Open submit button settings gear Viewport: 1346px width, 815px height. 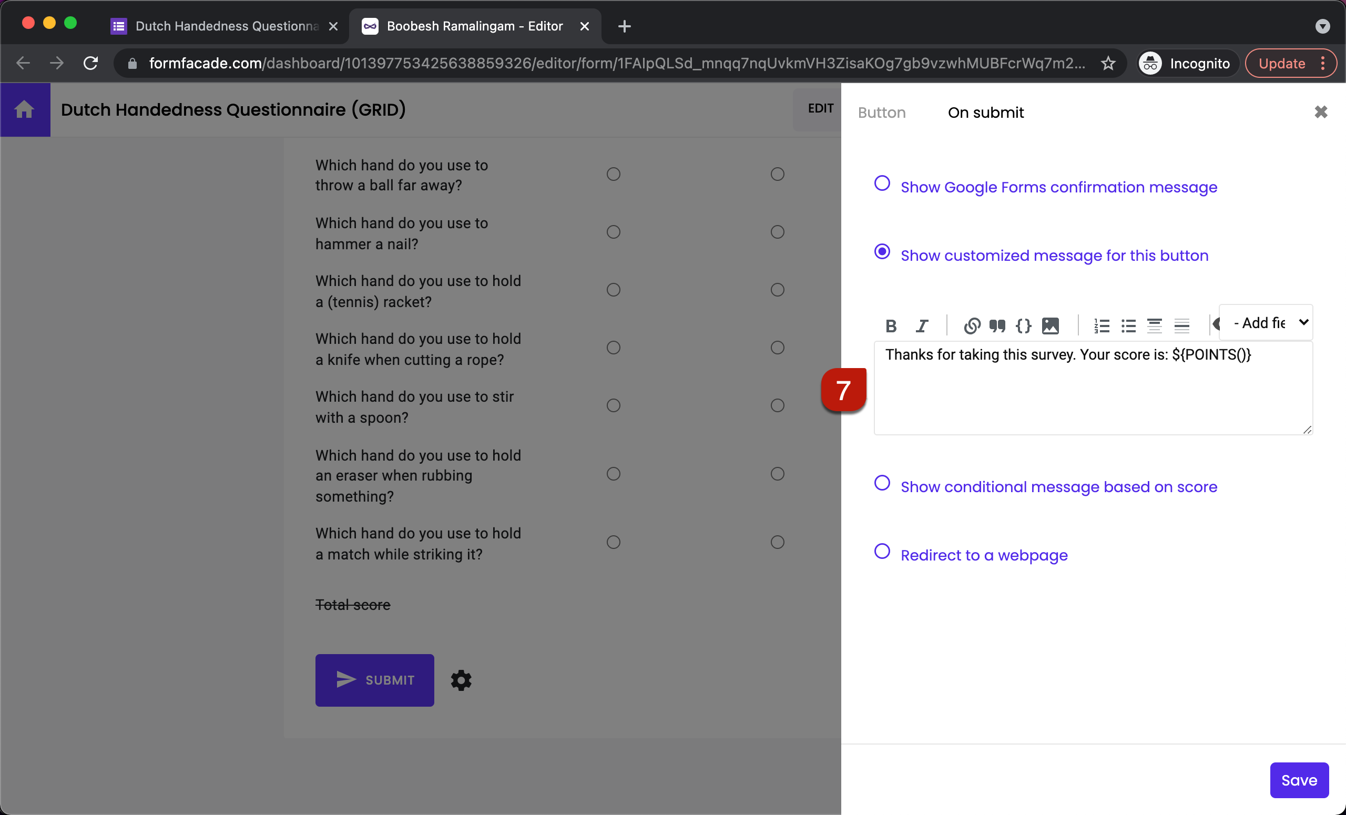click(461, 680)
